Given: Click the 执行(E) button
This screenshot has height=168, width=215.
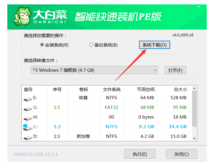Looking at the screenshot, I should pos(140,154).
